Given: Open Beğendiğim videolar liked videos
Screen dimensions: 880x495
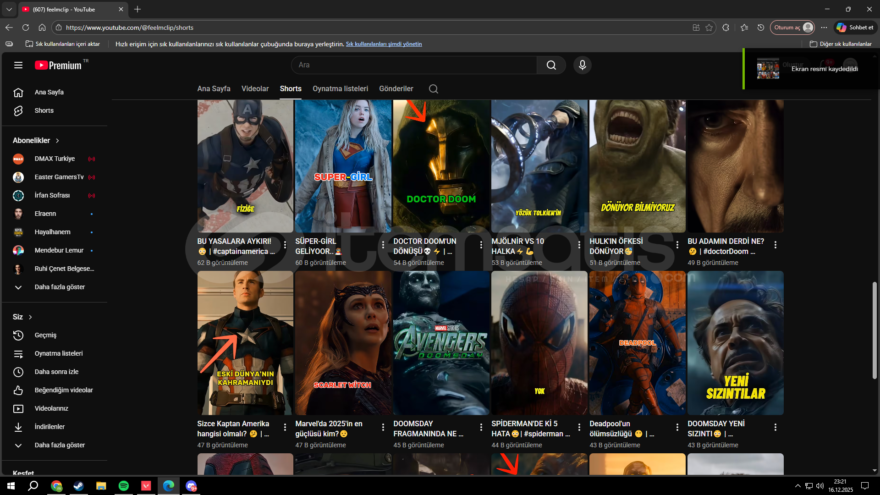Looking at the screenshot, I should pos(63,390).
